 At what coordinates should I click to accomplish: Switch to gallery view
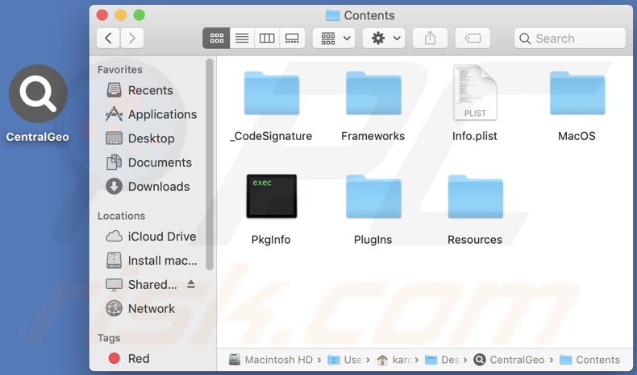click(292, 39)
